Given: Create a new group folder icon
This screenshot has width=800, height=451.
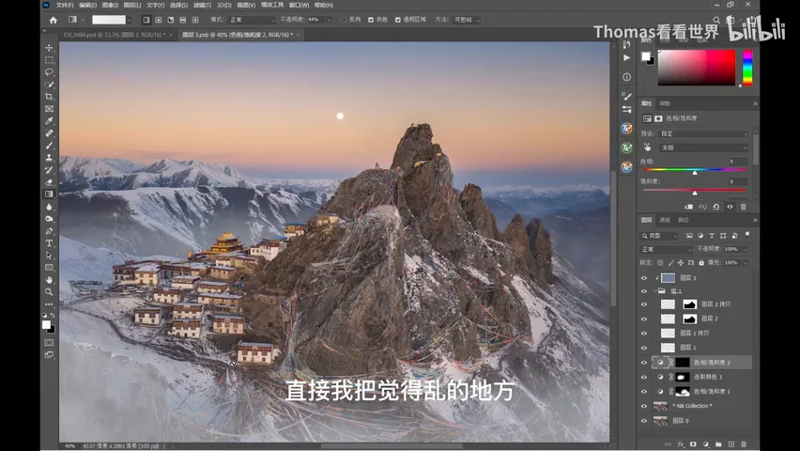Looking at the screenshot, I should pyautogui.click(x=718, y=444).
